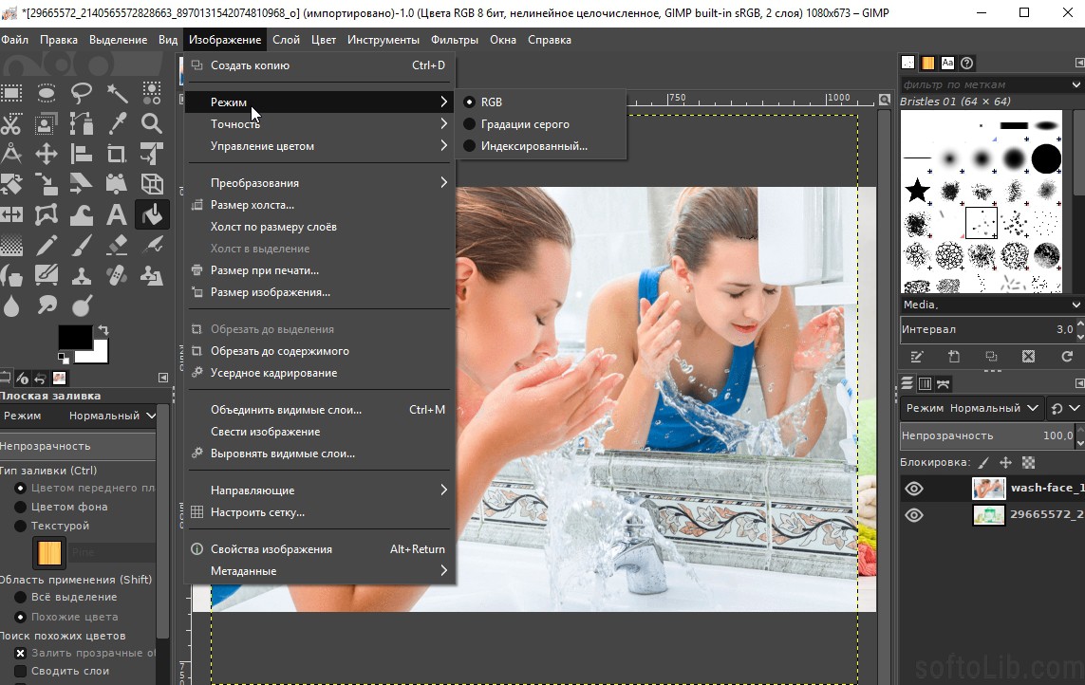Screen dimensions: 1085x685
Task: Expand the Метаданные submenu
Action: pos(320,571)
